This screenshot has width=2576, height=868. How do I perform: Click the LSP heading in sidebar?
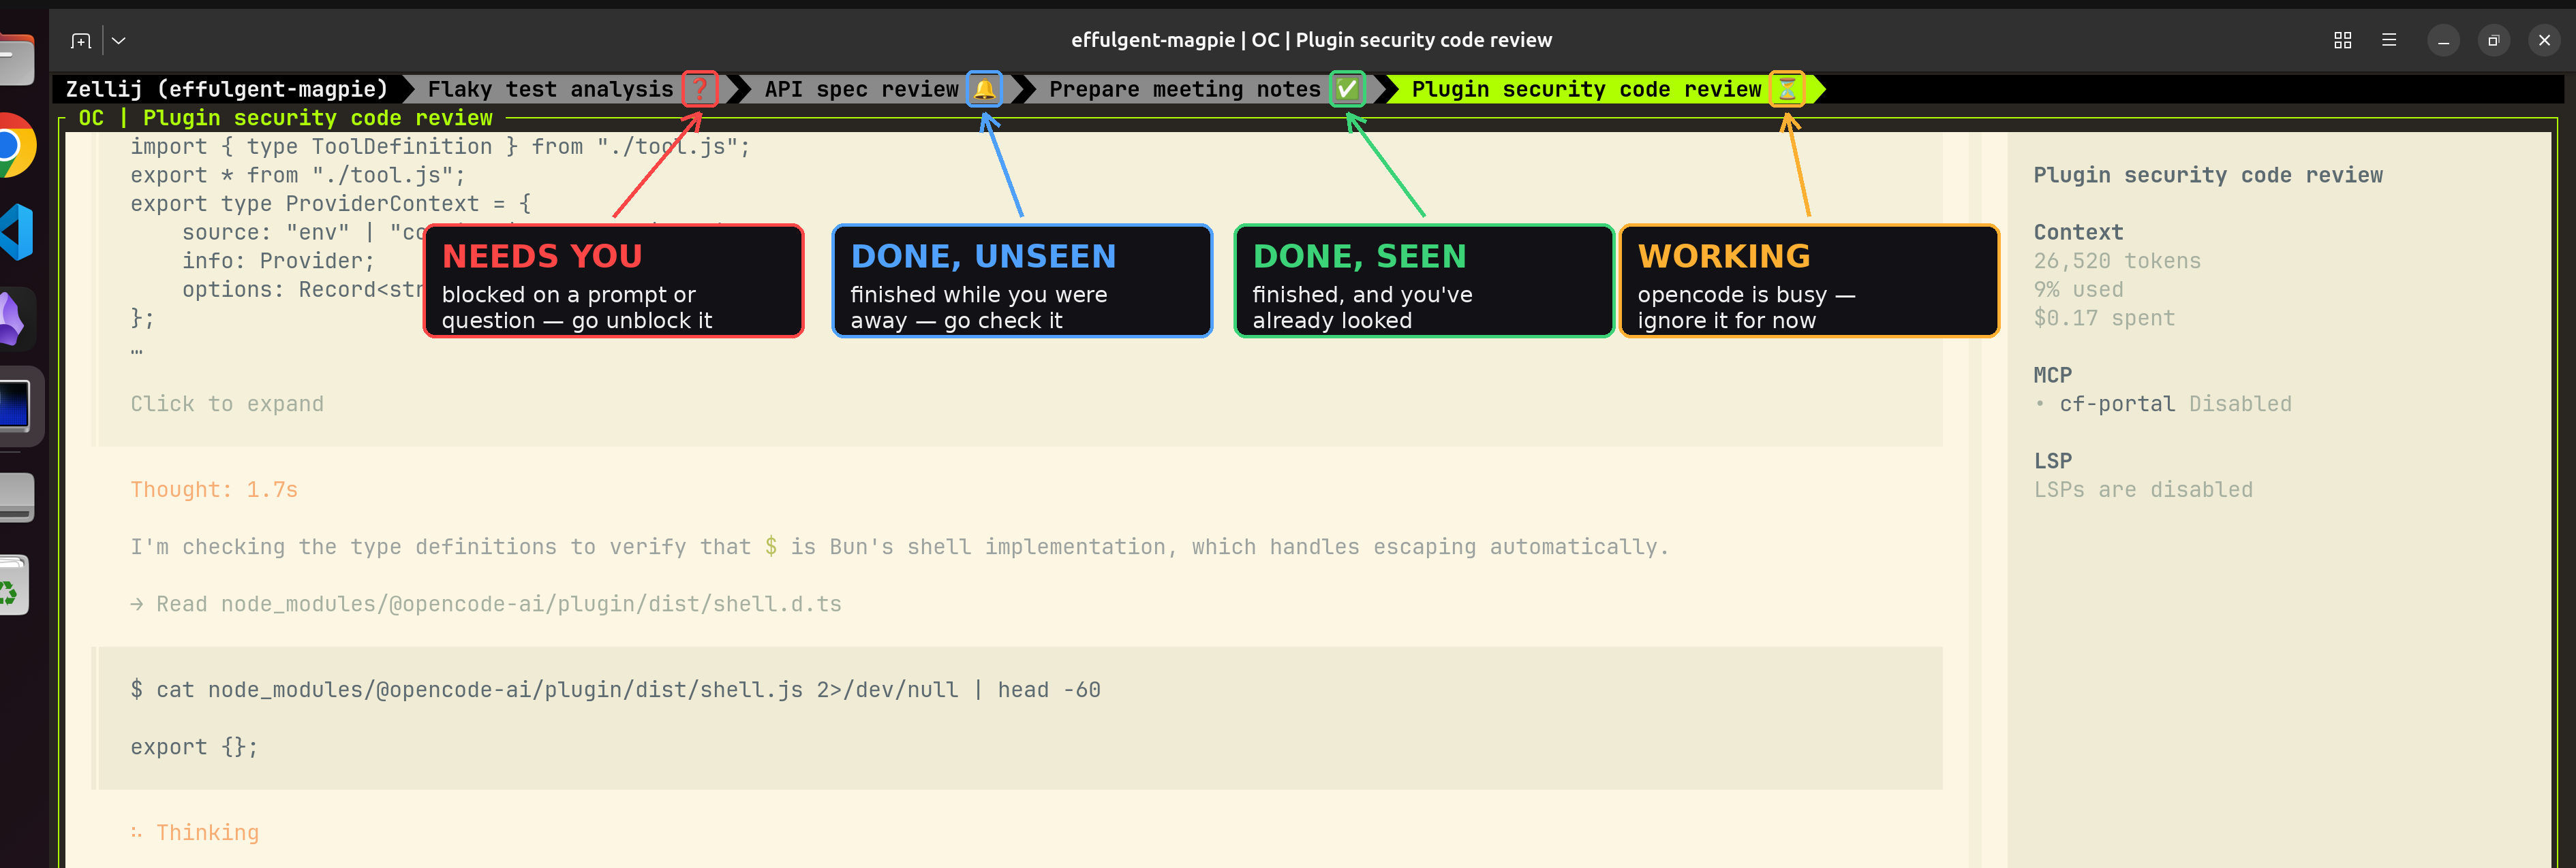click(x=2052, y=460)
